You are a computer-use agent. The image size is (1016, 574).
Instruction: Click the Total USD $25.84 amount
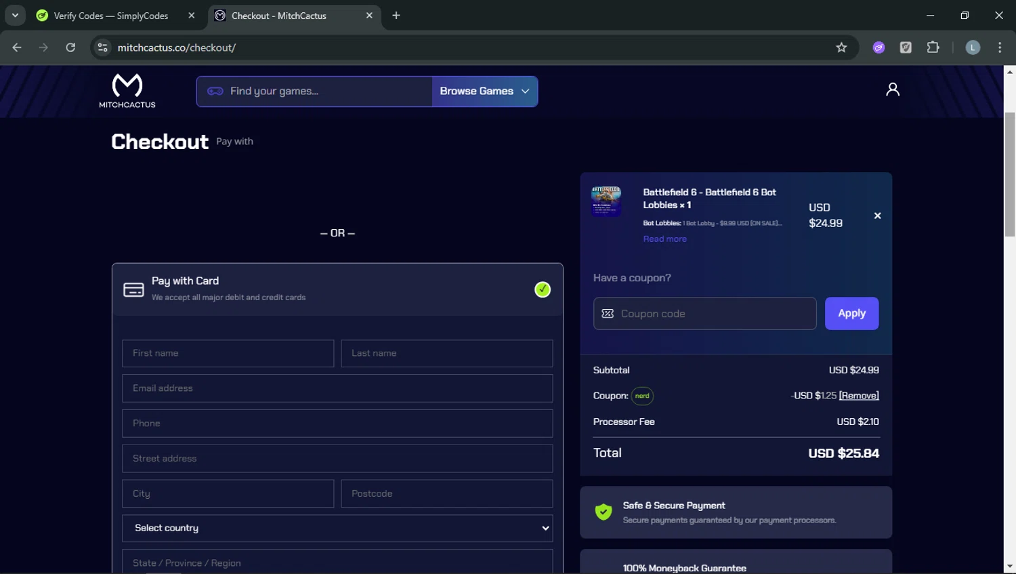click(843, 453)
